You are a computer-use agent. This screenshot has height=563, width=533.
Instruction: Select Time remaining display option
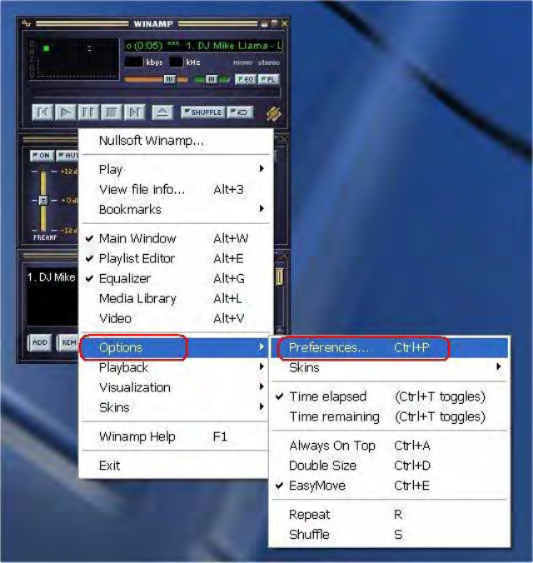389,417
